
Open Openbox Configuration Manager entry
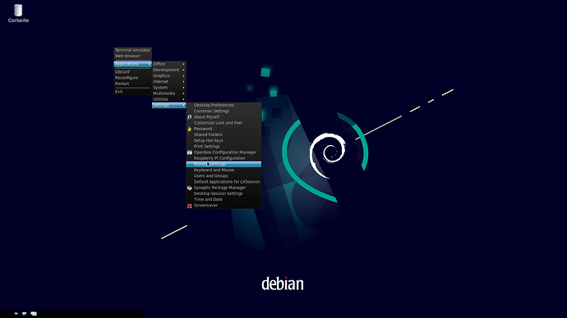tap(224, 152)
